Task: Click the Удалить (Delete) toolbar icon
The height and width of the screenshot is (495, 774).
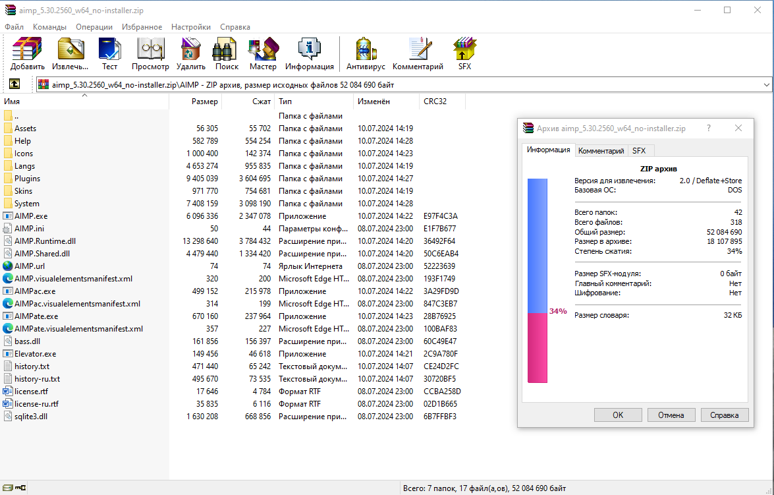Action: (190, 49)
